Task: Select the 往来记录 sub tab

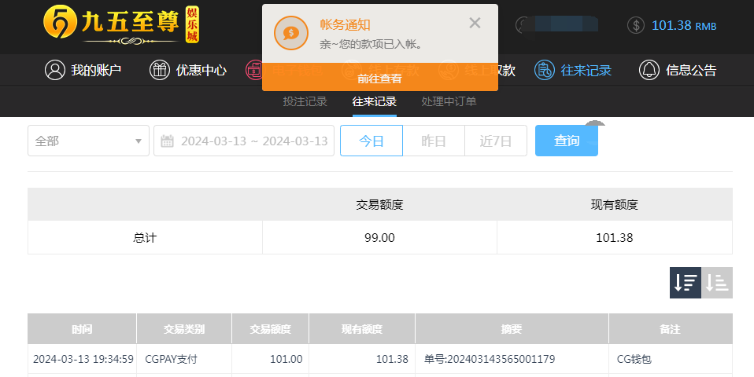Action: pyautogui.click(x=374, y=101)
